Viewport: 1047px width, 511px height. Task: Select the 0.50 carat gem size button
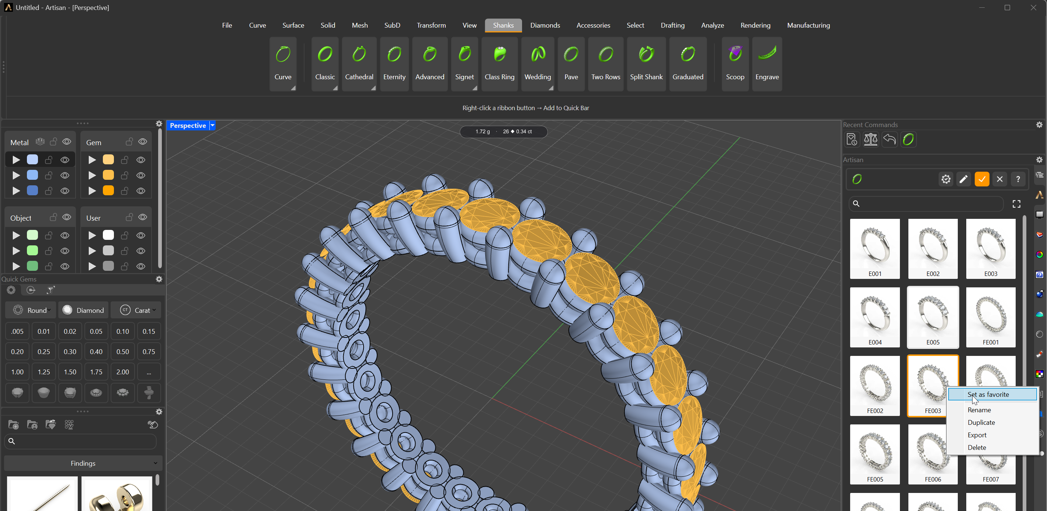122,352
